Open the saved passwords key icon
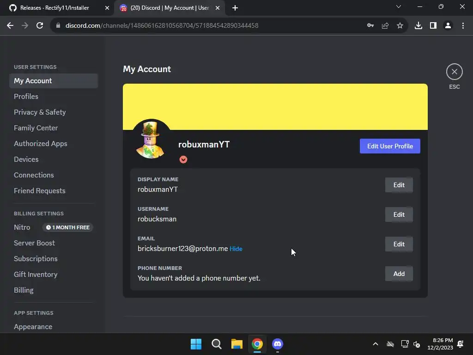Viewport: 473px width, 355px height. pyautogui.click(x=370, y=25)
